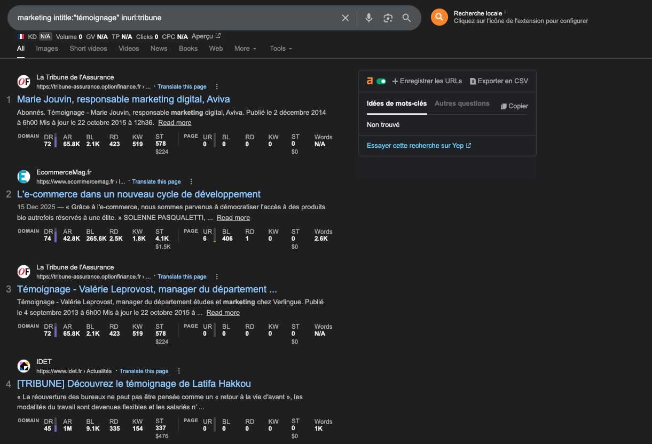Open search by image with the camera icon
652x444 pixels.
pos(388,18)
